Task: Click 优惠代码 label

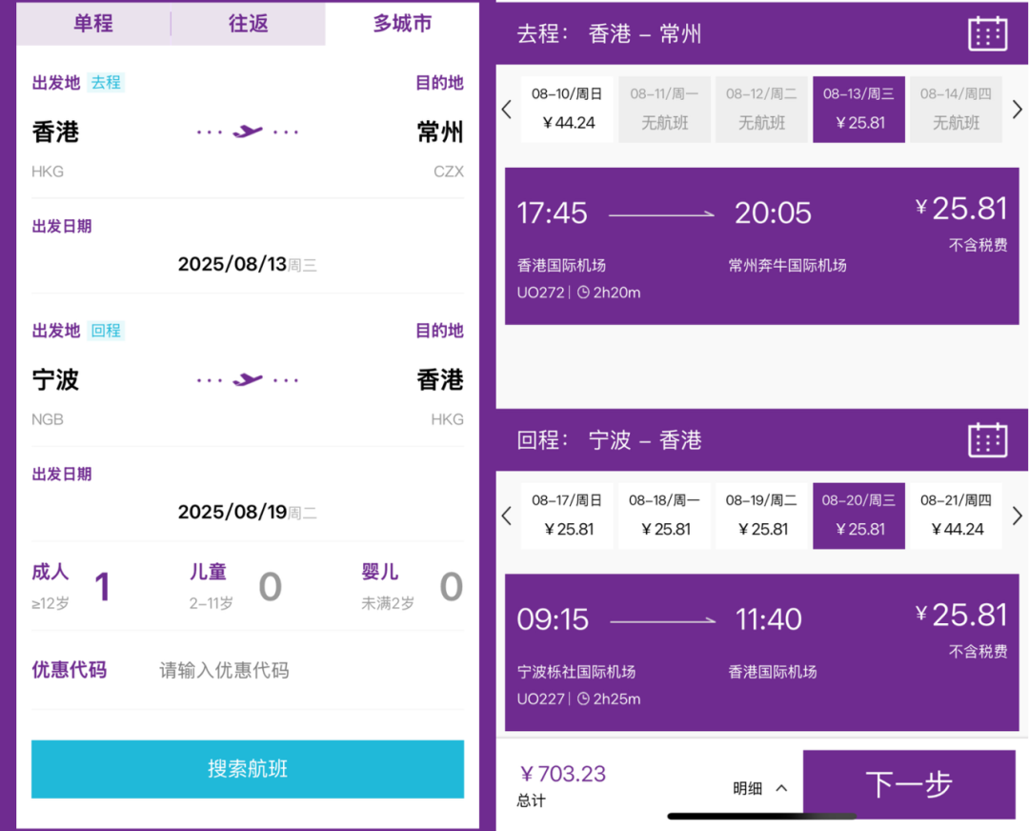Action: tap(69, 670)
